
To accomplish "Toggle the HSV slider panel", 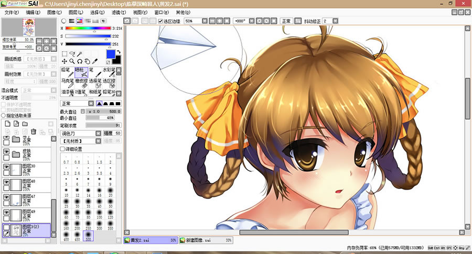I will [x=80, y=21].
